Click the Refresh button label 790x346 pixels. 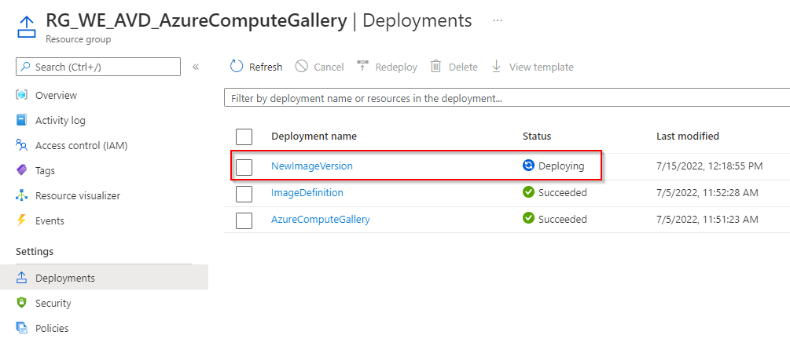point(266,67)
